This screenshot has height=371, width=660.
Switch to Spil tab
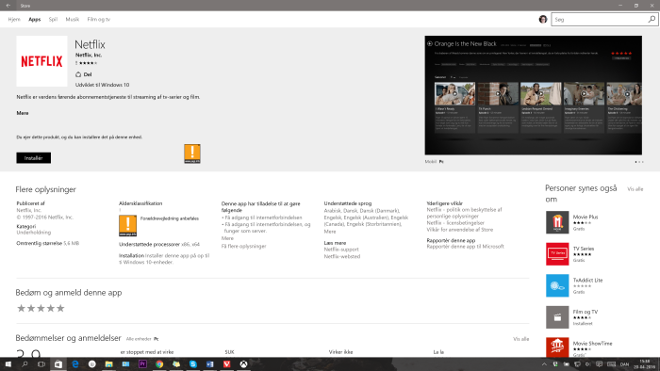pos(53,20)
